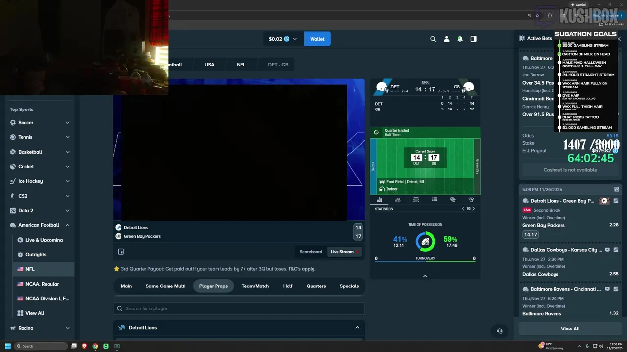Open the Wallet button
Image resolution: width=627 pixels, height=352 pixels.
tap(317, 39)
